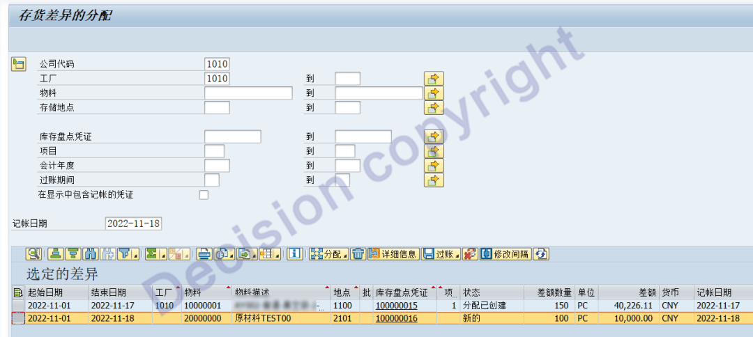Click the 公司代码 input field
753x337 pixels.
(217, 64)
